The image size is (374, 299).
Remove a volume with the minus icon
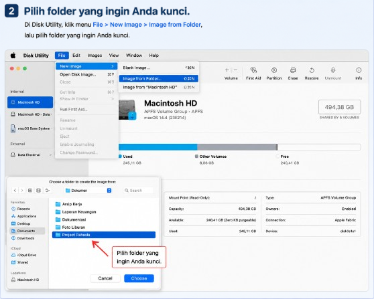235,70
